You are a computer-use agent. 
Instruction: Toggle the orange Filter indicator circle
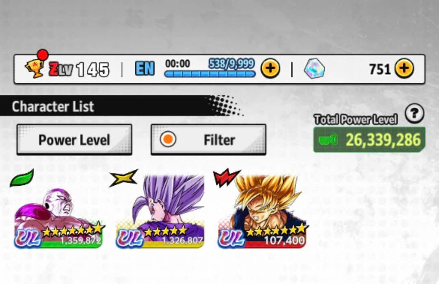pos(168,139)
